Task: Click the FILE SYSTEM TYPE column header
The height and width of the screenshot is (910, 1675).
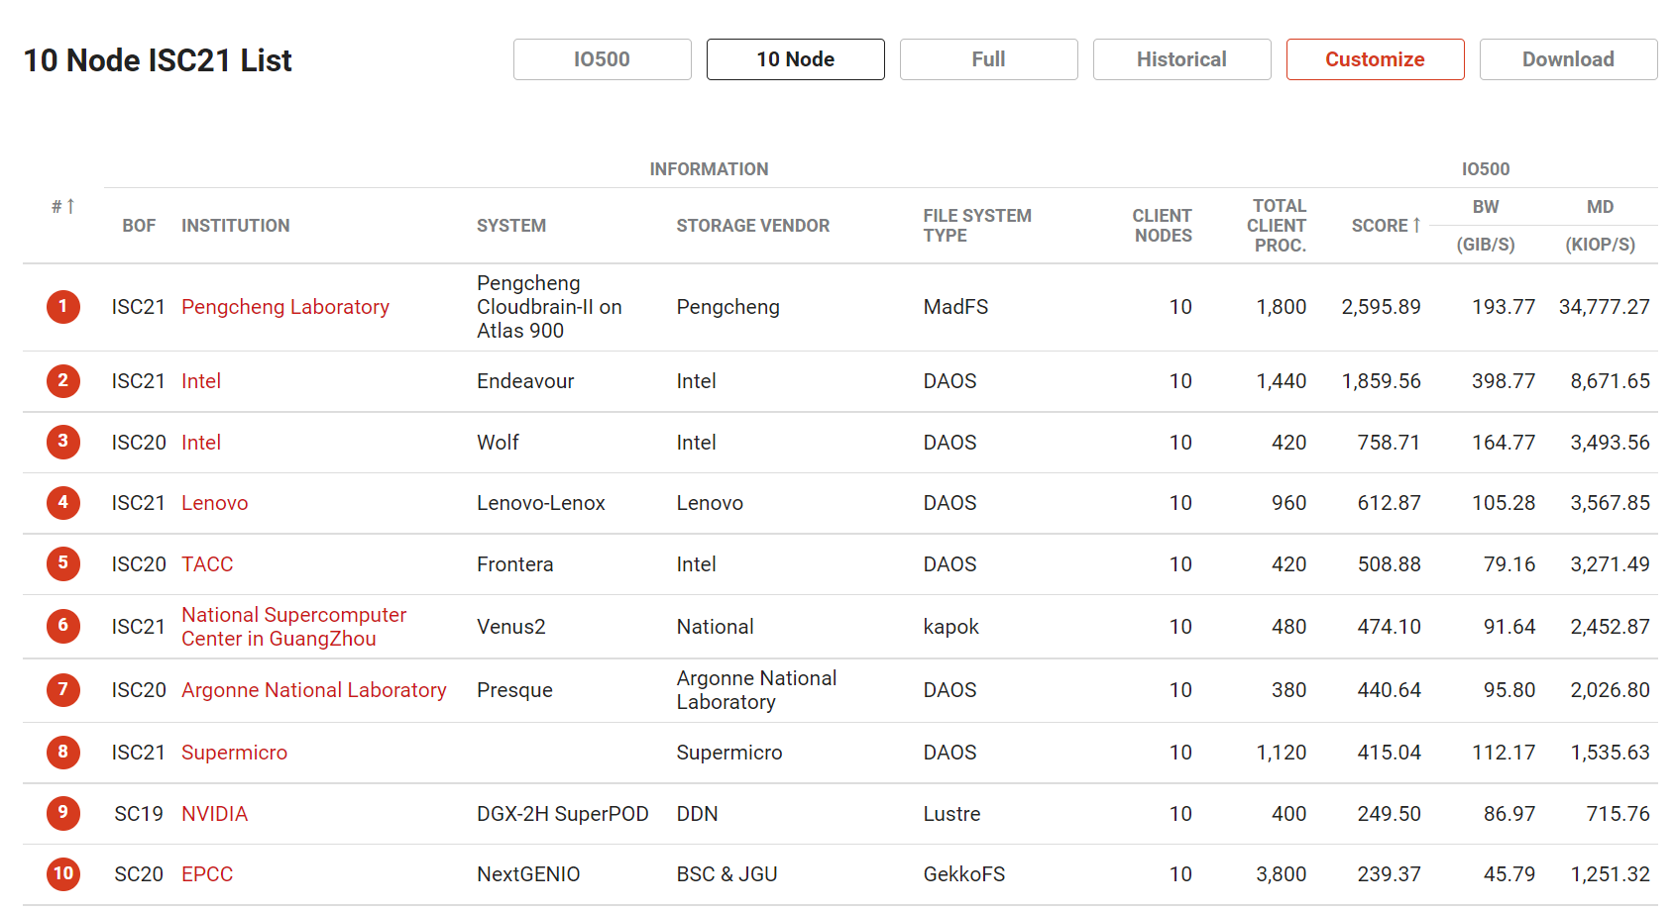Action: [x=977, y=226]
